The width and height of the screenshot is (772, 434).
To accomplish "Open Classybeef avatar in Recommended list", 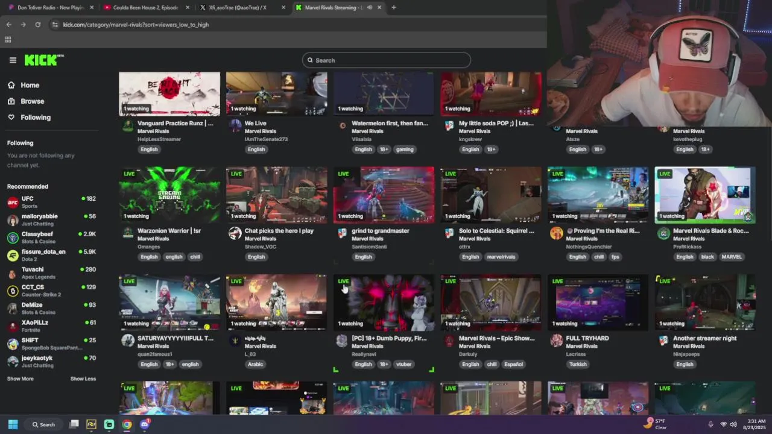I will coord(13,237).
